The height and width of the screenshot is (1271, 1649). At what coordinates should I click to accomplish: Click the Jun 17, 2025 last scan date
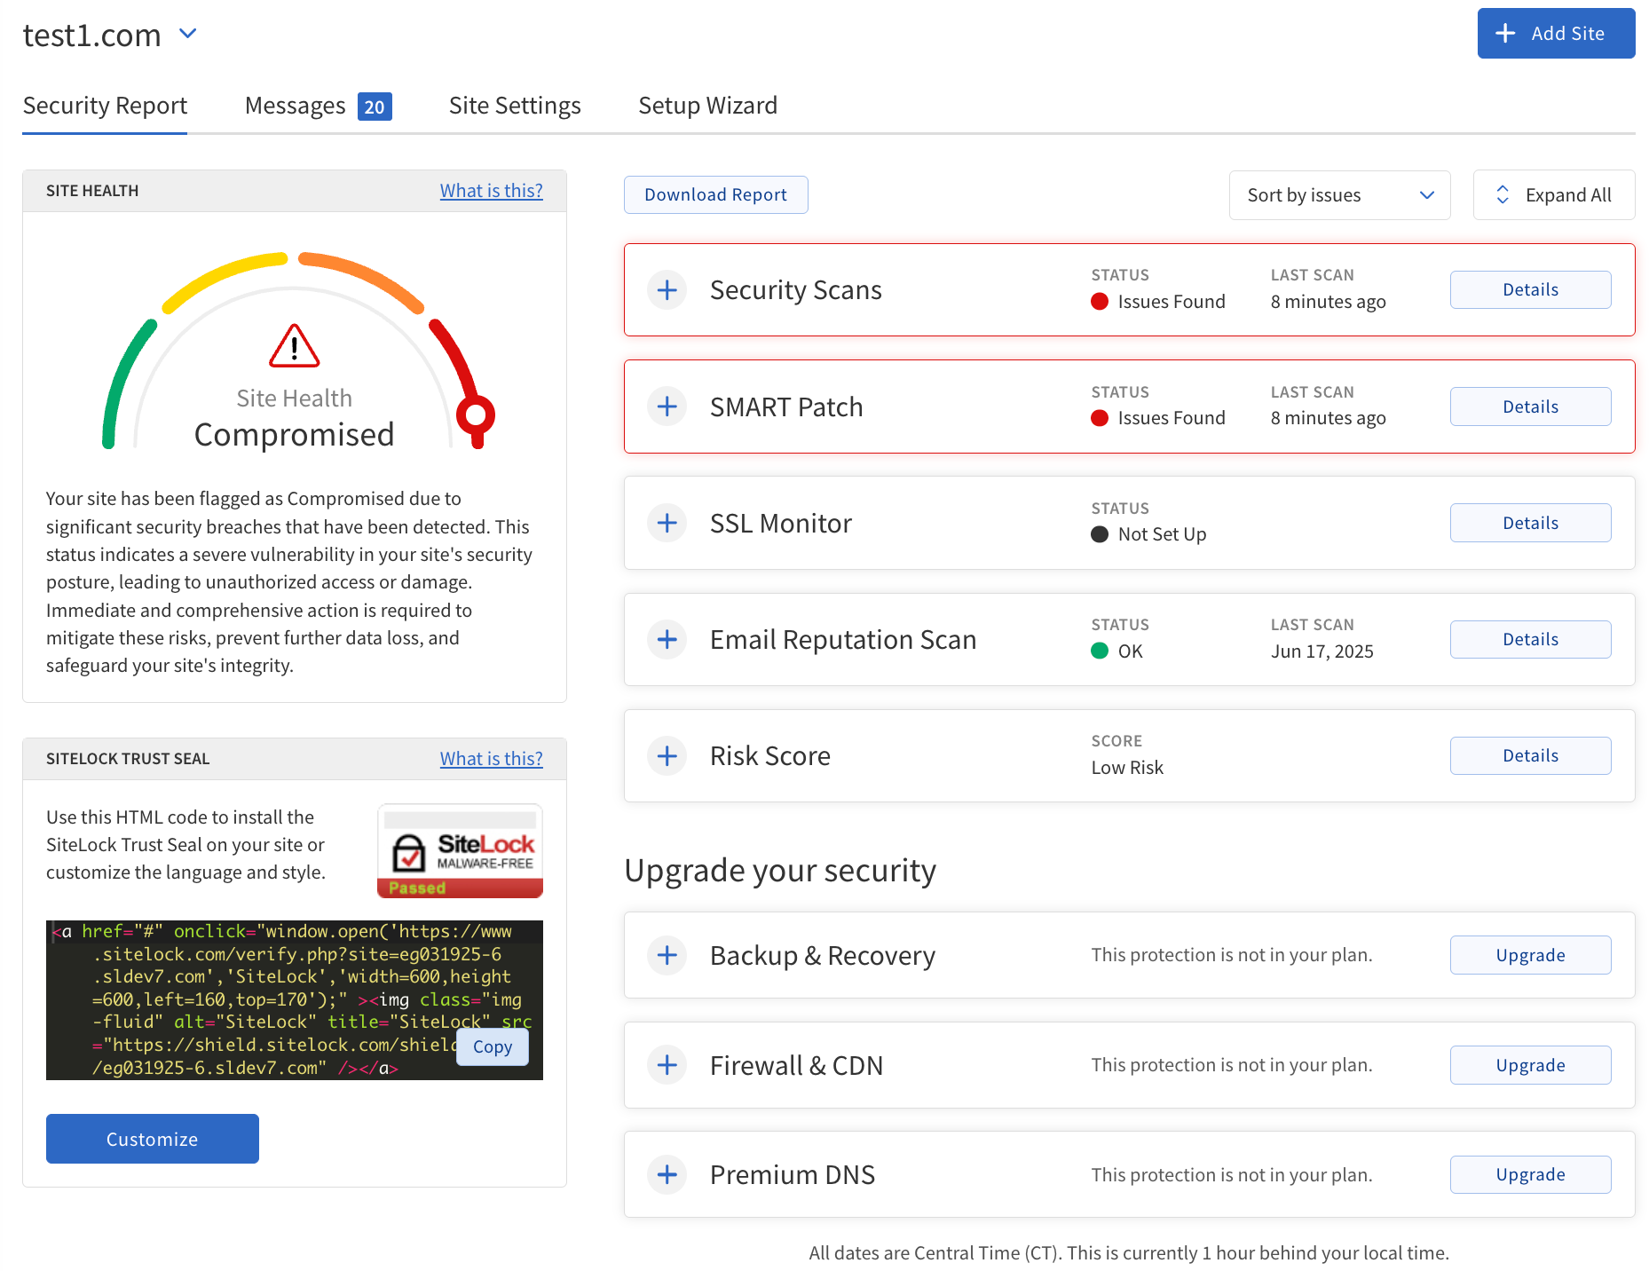coord(1322,651)
